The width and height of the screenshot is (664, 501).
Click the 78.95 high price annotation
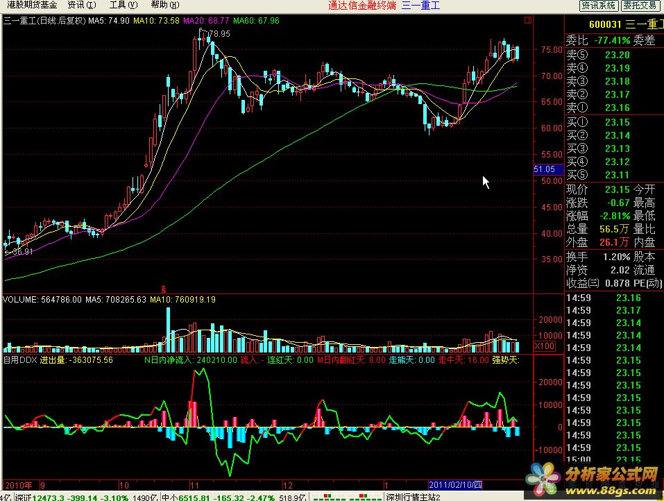tap(219, 34)
